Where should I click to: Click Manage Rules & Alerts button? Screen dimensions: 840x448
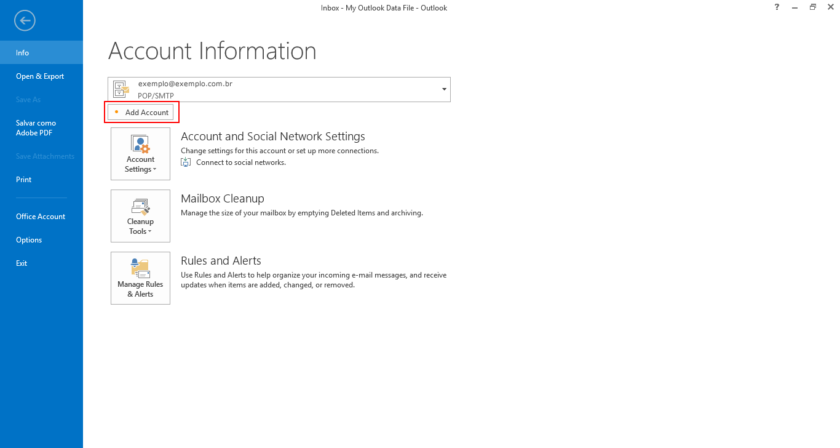pyautogui.click(x=140, y=278)
